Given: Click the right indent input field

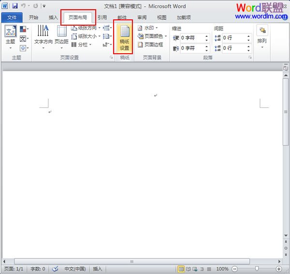Looking at the screenshot, I should 192,48.
